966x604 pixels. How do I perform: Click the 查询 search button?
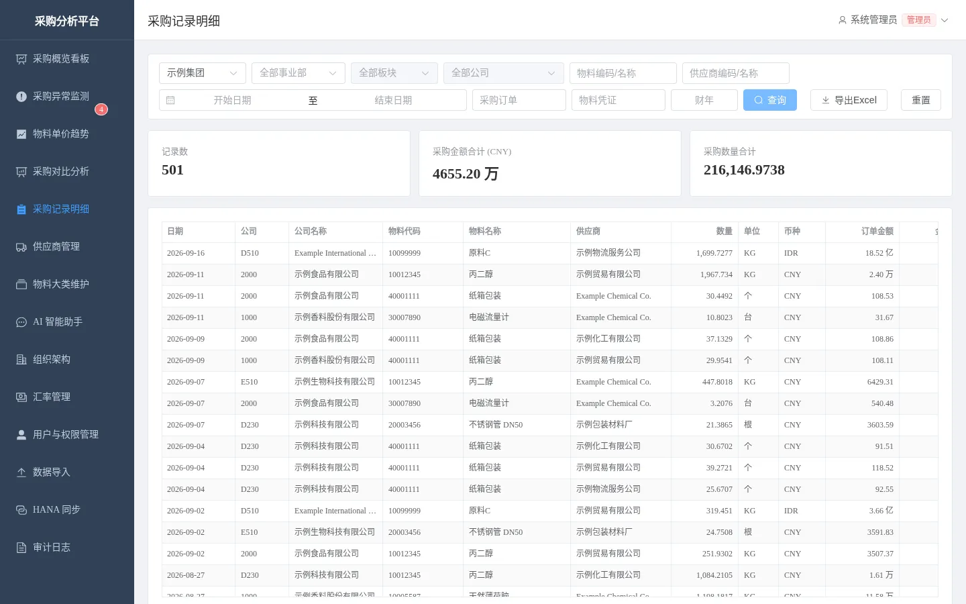(770, 100)
